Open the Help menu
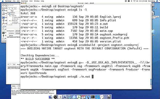This screenshot has width=160, height=99. (42, 1)
